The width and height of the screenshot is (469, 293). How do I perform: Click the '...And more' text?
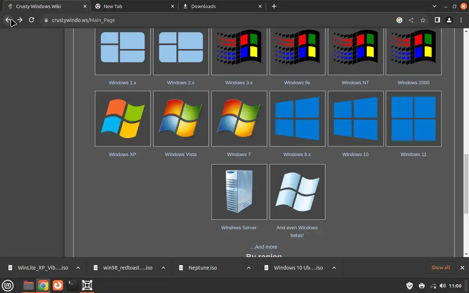264,247
